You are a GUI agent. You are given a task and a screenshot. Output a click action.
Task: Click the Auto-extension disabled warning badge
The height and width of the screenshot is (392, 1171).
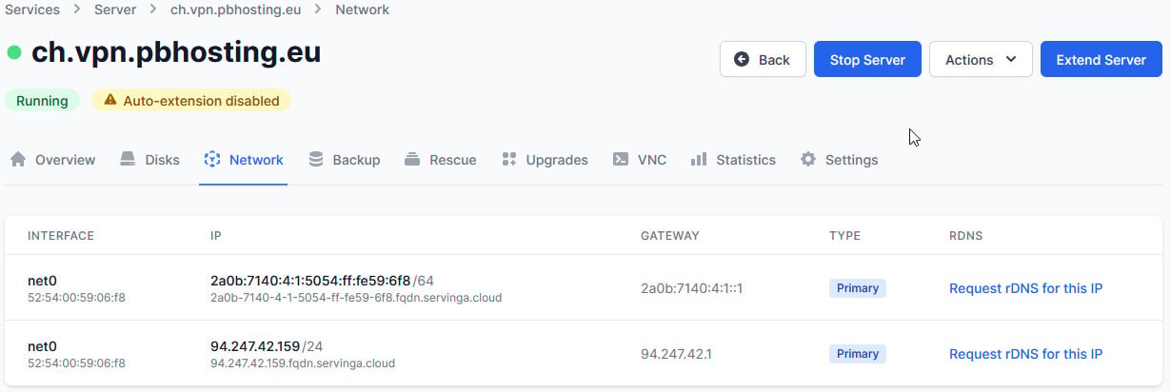pos(191,100)
